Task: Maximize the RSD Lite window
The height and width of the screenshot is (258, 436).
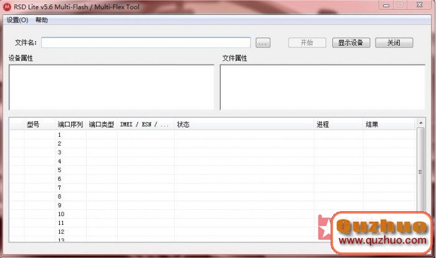Action: [400, 5]
